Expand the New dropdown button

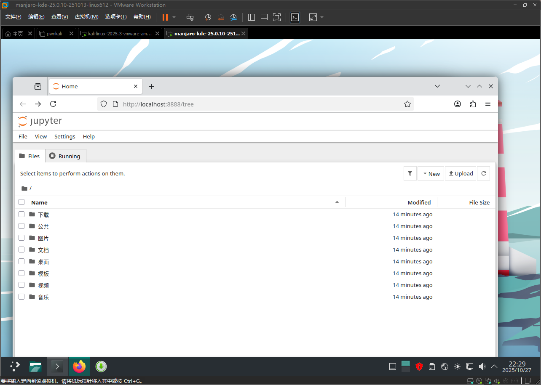(431, 173)
